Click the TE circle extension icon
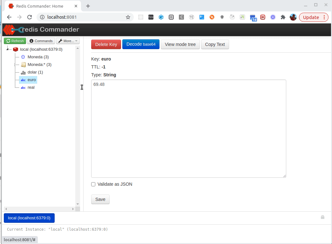332x244 pixels. pyautogui.click(x=191, y=17)
